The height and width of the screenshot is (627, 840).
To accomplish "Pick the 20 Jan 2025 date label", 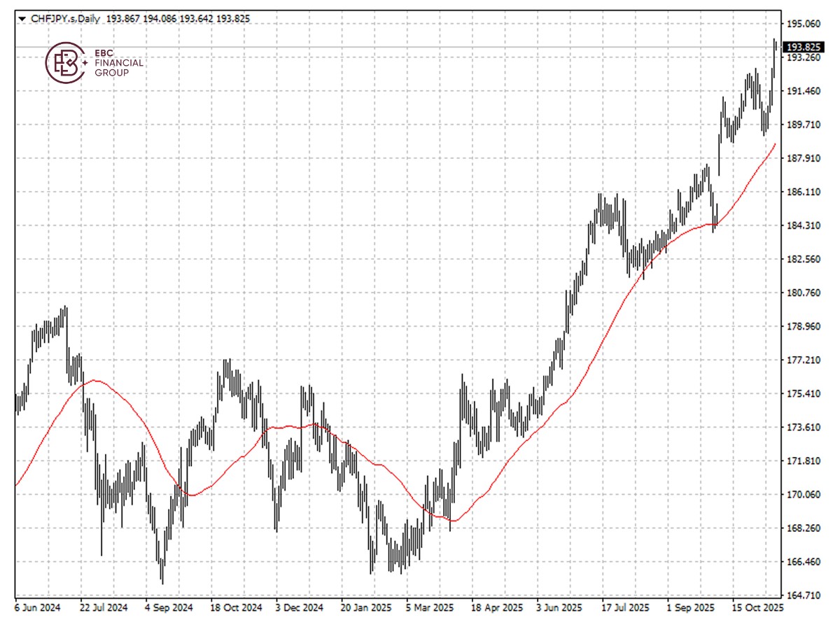I will click(x=366, y=607).
